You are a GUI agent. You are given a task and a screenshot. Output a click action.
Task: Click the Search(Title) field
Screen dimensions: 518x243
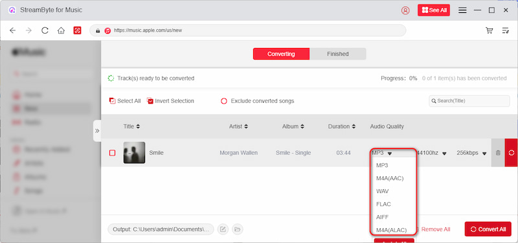click(x=469, y=101)
